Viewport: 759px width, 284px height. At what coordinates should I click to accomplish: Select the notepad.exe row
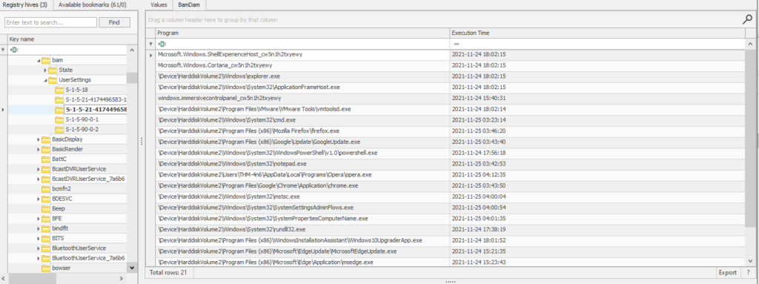(x=450, y=163)
